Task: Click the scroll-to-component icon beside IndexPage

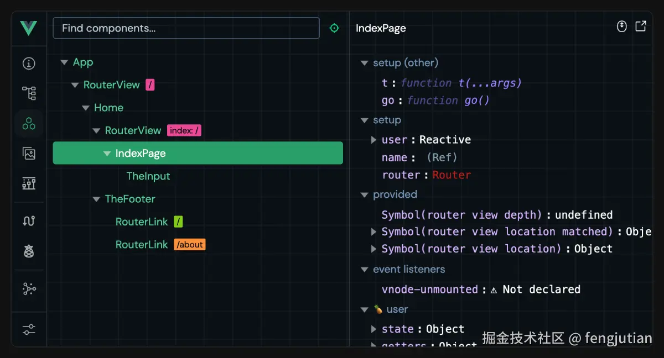Action: tap(622, 27)
